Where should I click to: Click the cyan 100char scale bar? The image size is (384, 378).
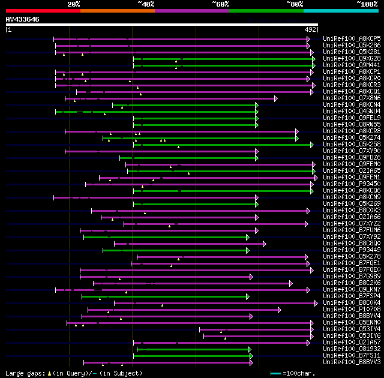point(275,374)
